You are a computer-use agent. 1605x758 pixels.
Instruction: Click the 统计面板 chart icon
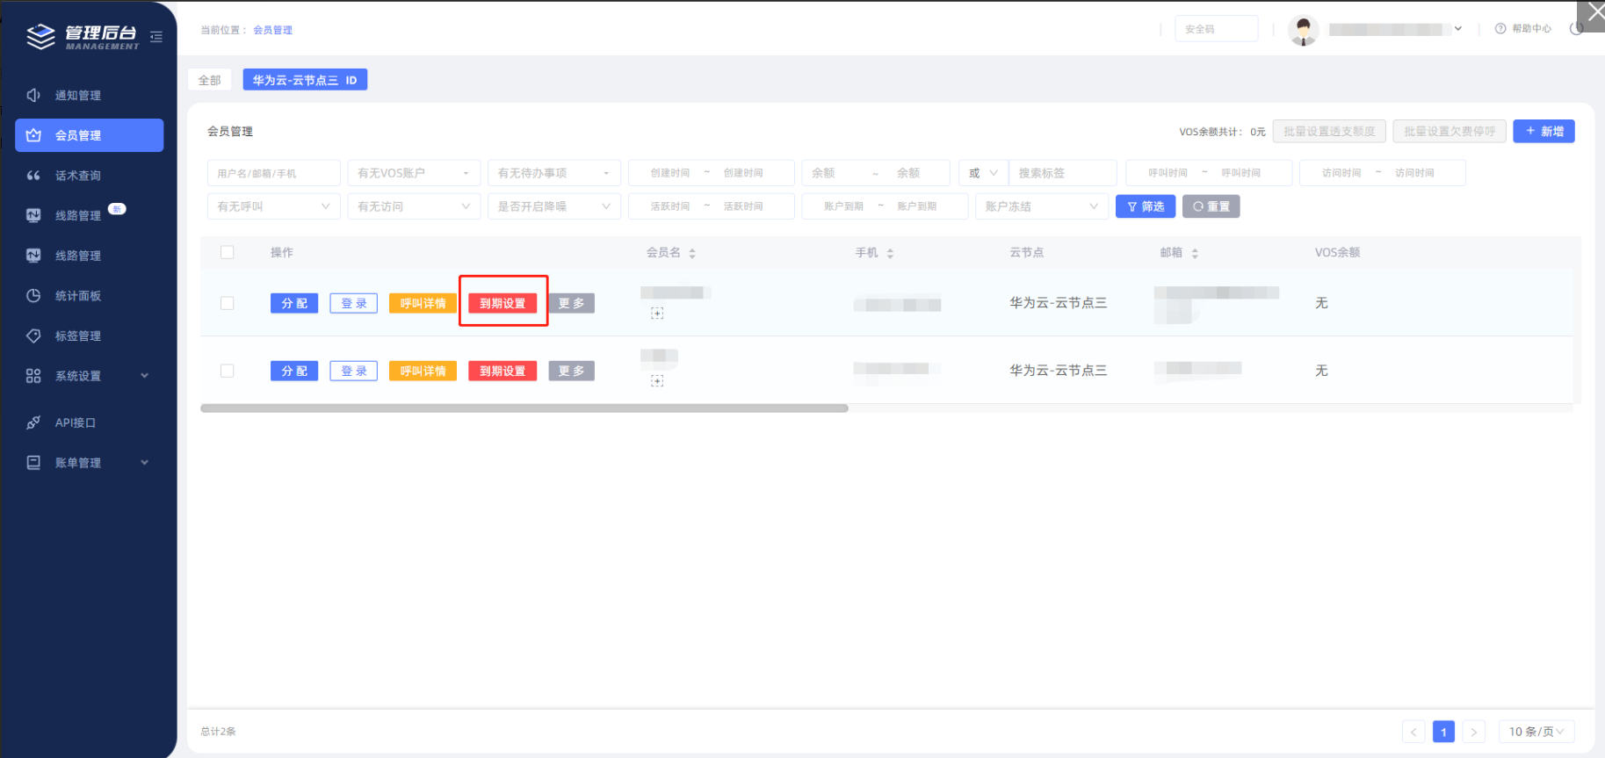[x=33, y=296]
